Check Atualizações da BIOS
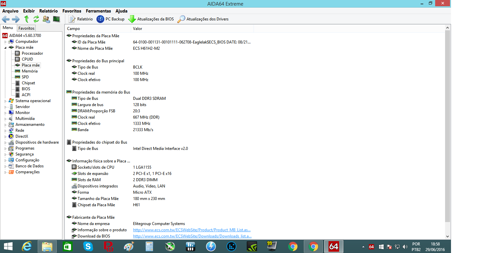The width and height of the screenshot is (486, 253). point(151,19)
